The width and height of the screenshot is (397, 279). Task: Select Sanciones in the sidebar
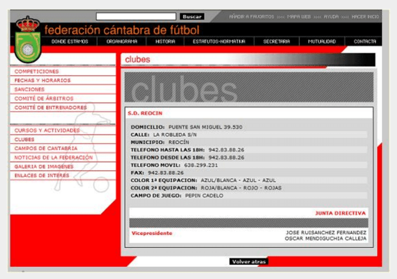click(29, 90)
